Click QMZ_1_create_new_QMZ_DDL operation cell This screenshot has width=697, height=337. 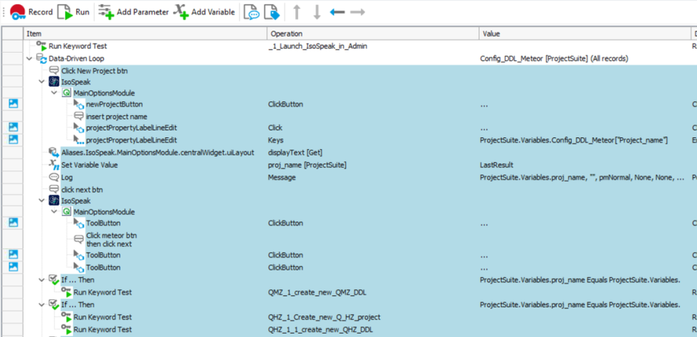coord(318,292)
